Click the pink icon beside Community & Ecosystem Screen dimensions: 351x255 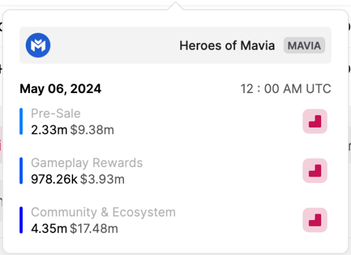(x=315, y=220)
